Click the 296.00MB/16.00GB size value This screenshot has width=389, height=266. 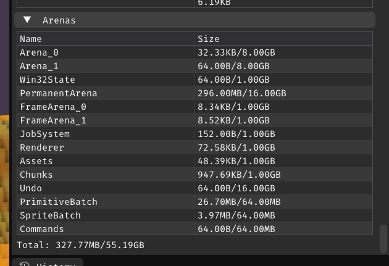[x=242, y=93]
